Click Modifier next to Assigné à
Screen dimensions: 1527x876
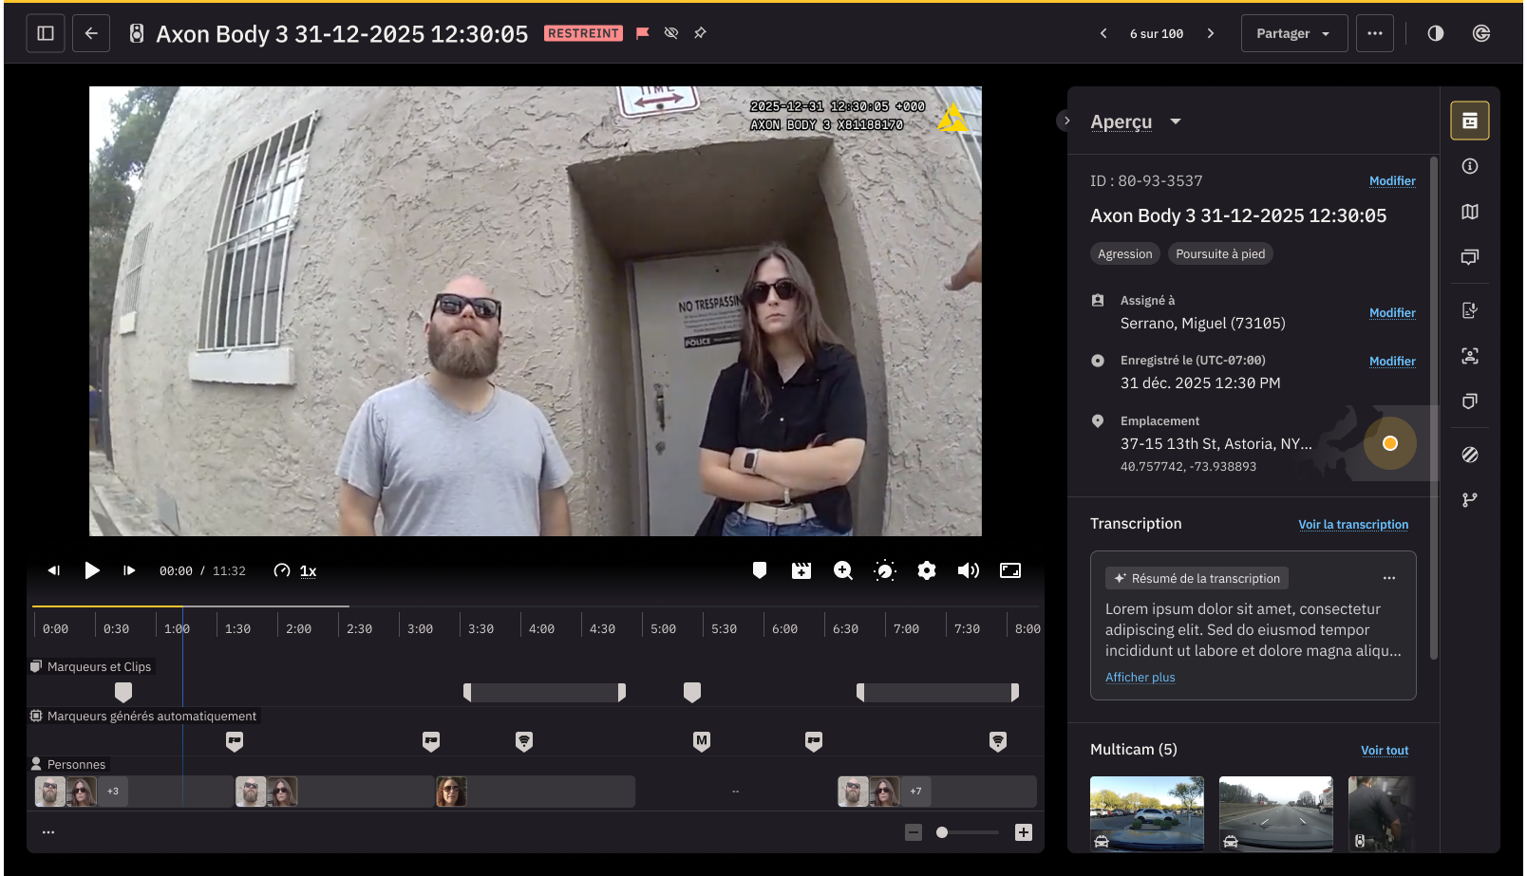(x=1391, y=312)
